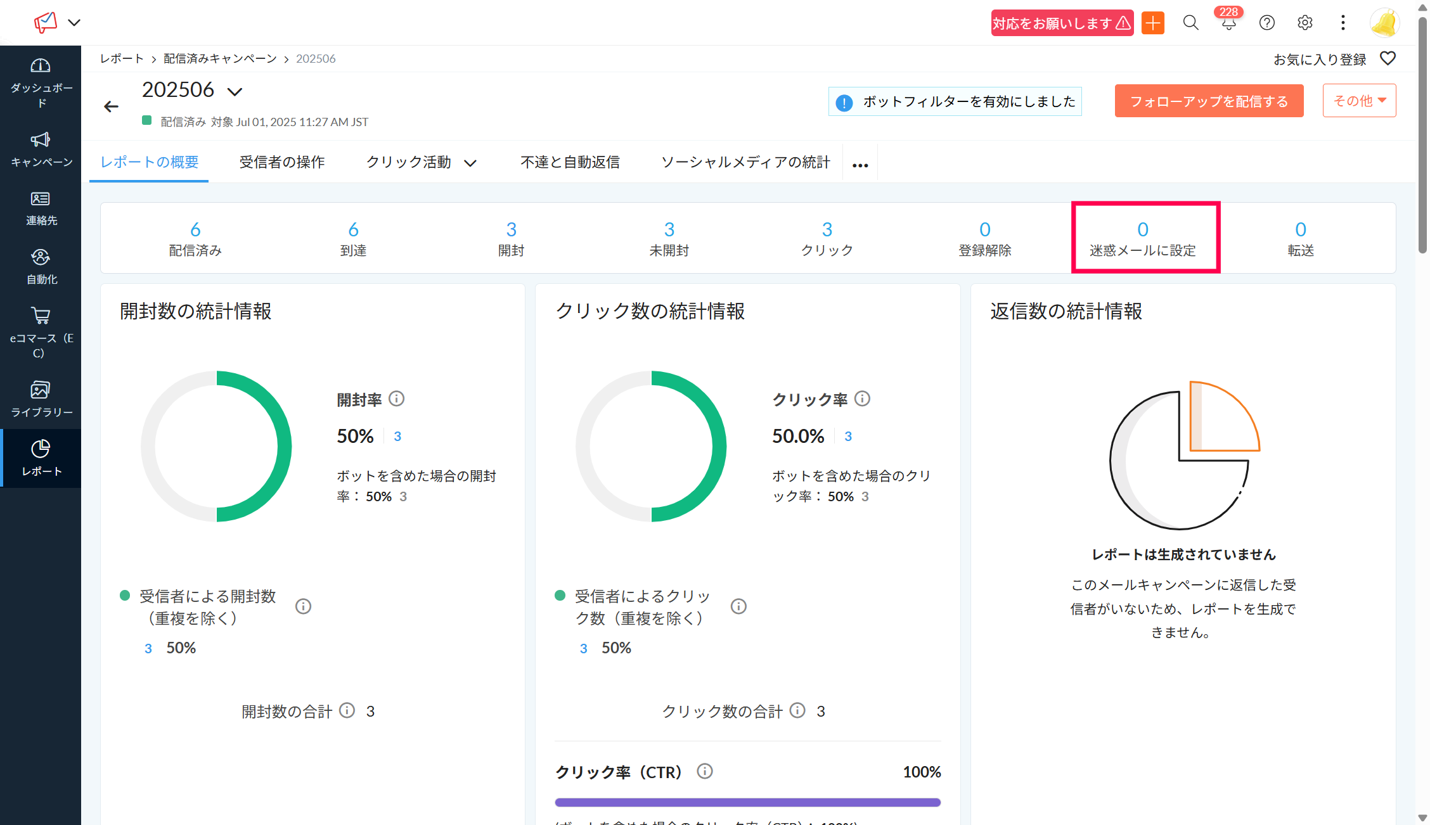
Task: Open Library (ライブラリー) sidebar icon
Action: (41, 390)
